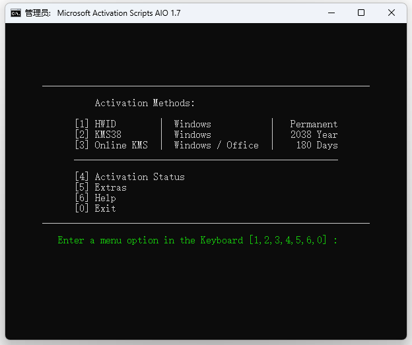Select the '[1] HWID' menu line
This screenshot has height=345, width=412.
point(95,124)
